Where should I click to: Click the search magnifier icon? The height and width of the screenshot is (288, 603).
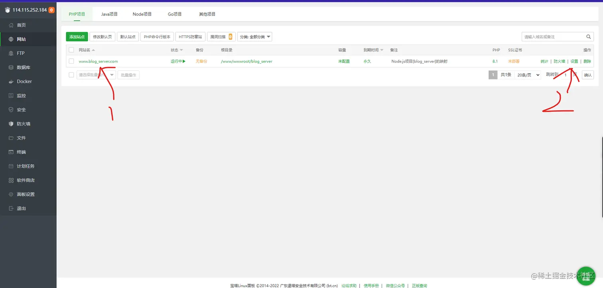click(589, 37)
